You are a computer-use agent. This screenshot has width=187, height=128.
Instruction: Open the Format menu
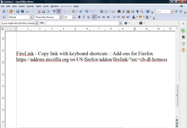click(x=30, y=6)
